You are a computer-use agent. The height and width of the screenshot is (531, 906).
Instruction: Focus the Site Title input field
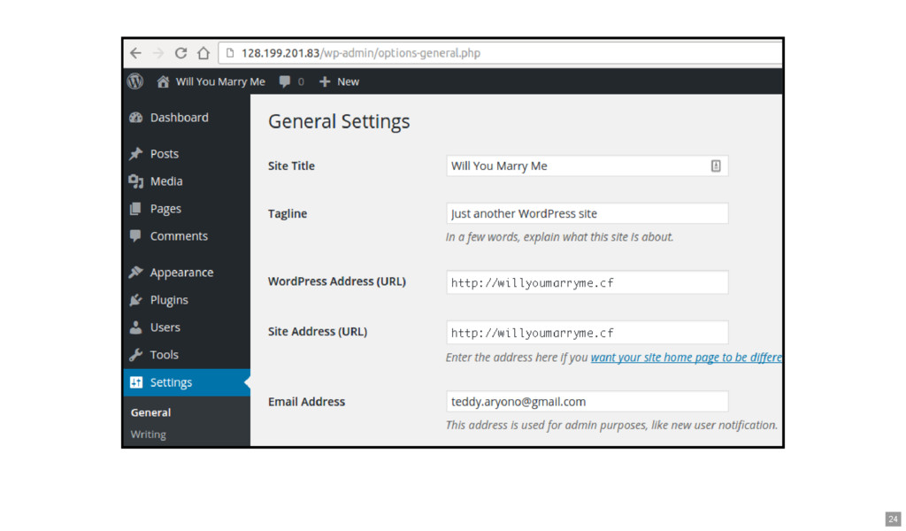coord(587,166)
